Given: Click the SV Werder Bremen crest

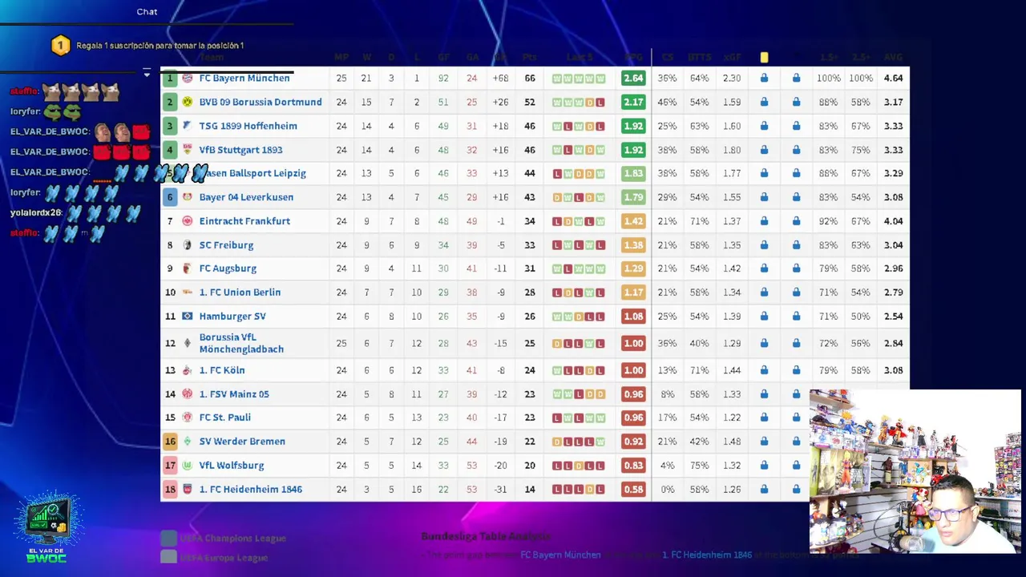Looking at the screenshot, I should click(x=187, y=442).
